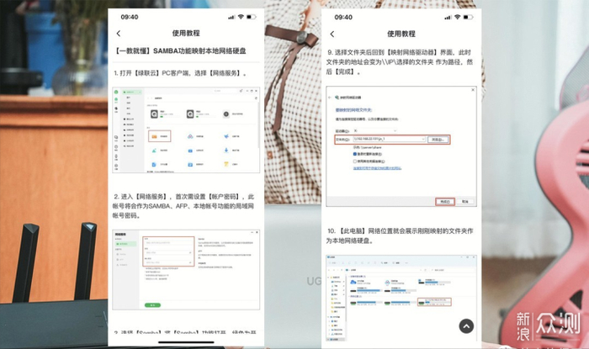Enable the unchecked different-credentials checkbox
589x349 pixels.
(354, 161)
